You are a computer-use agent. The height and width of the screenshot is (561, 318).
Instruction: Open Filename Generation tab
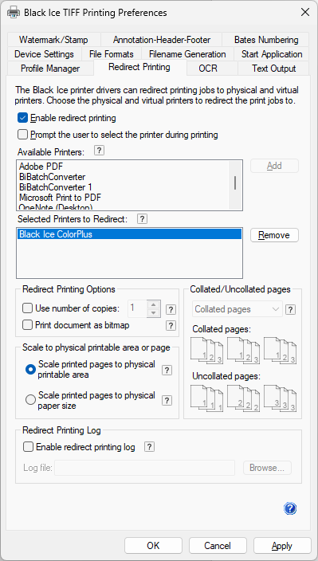(187, 54)
